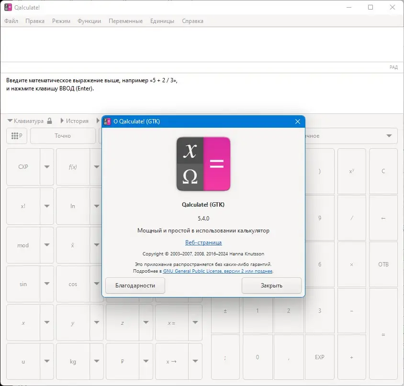Open the dropdown arrow next to z variable
This screenshot has width=404, height=386.
point(146,322)
